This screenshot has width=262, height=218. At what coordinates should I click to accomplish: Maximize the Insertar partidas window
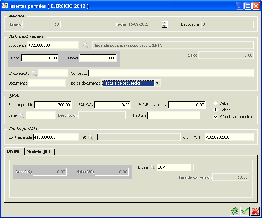point(248,6)
